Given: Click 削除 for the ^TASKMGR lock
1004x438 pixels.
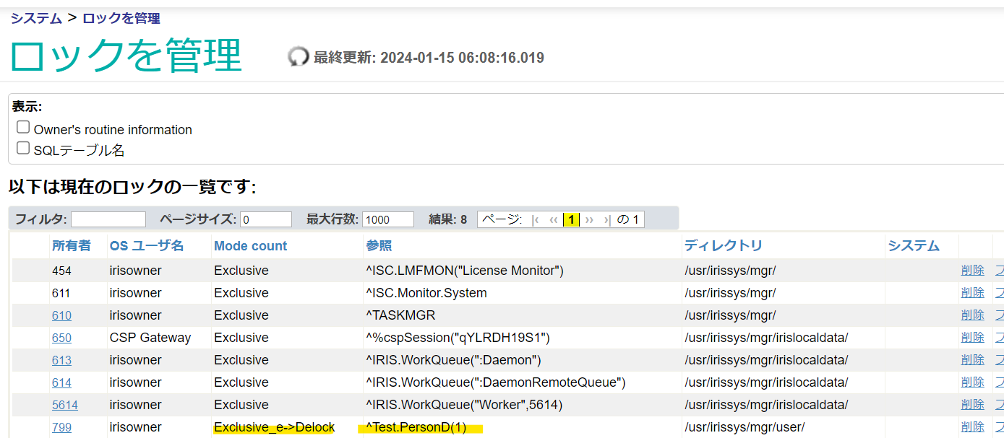Looking at the screenshot, I should click(972, 315).
